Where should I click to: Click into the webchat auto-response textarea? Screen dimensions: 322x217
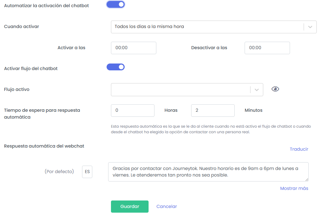click(208, 172)
